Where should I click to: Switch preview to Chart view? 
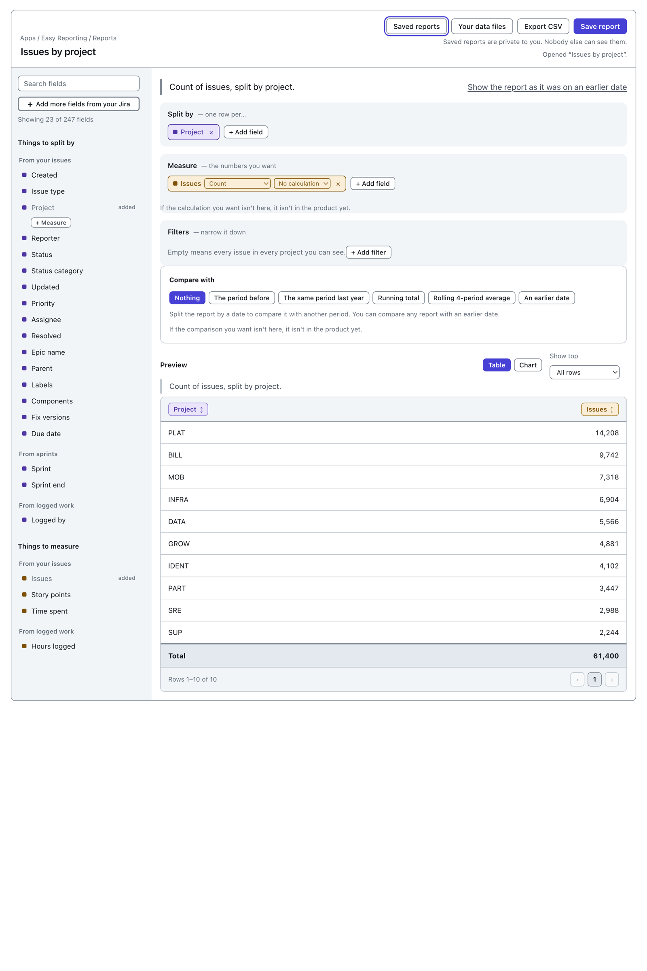pos(528,365)
